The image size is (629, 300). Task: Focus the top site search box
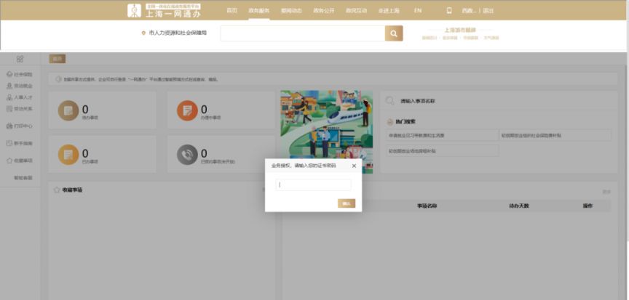303,33
